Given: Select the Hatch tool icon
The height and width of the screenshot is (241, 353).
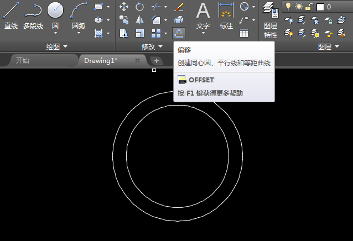Looking at the screenshot, I should pos(98,33).
